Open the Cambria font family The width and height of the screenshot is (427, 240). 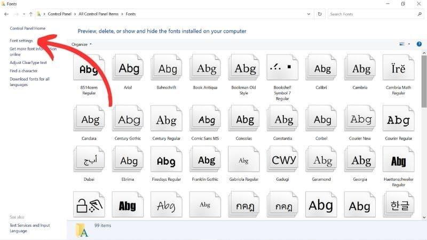pyautogui.click(x=360, y=68)
